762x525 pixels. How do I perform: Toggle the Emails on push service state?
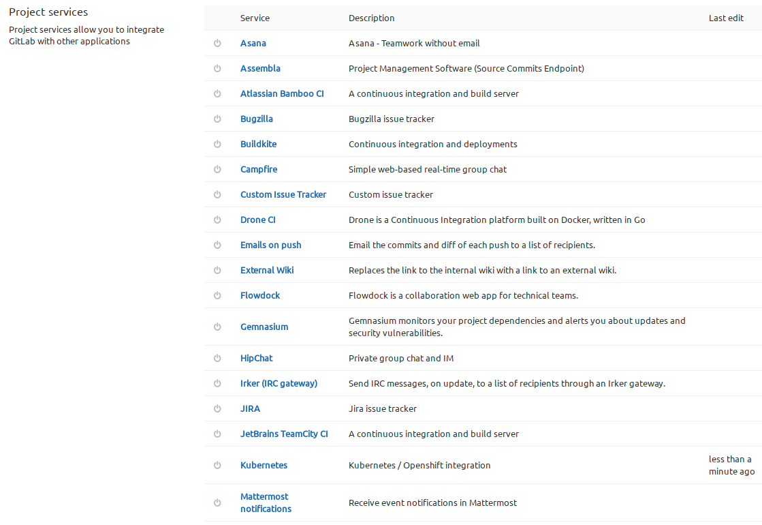pyautogui.click(x=217, y=245)
